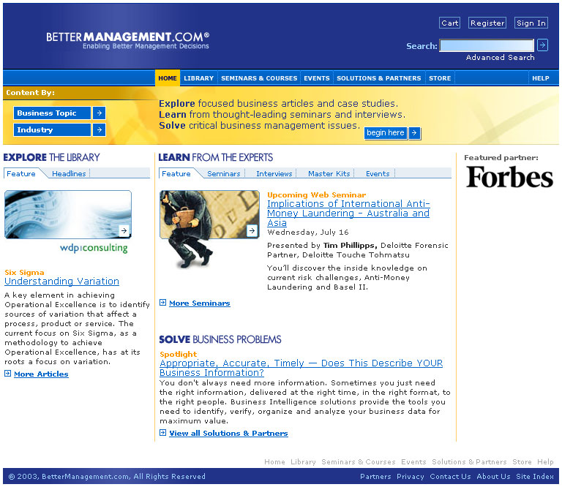This screenshot has width=562, height=487.
Task: Click footer Solutions & Partners link
Action: point(469,461)
